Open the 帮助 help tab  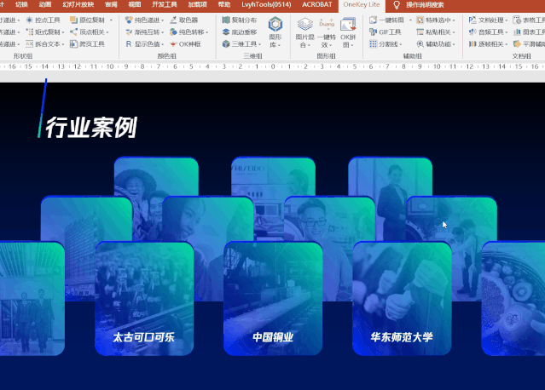click(x=224, y=4)
